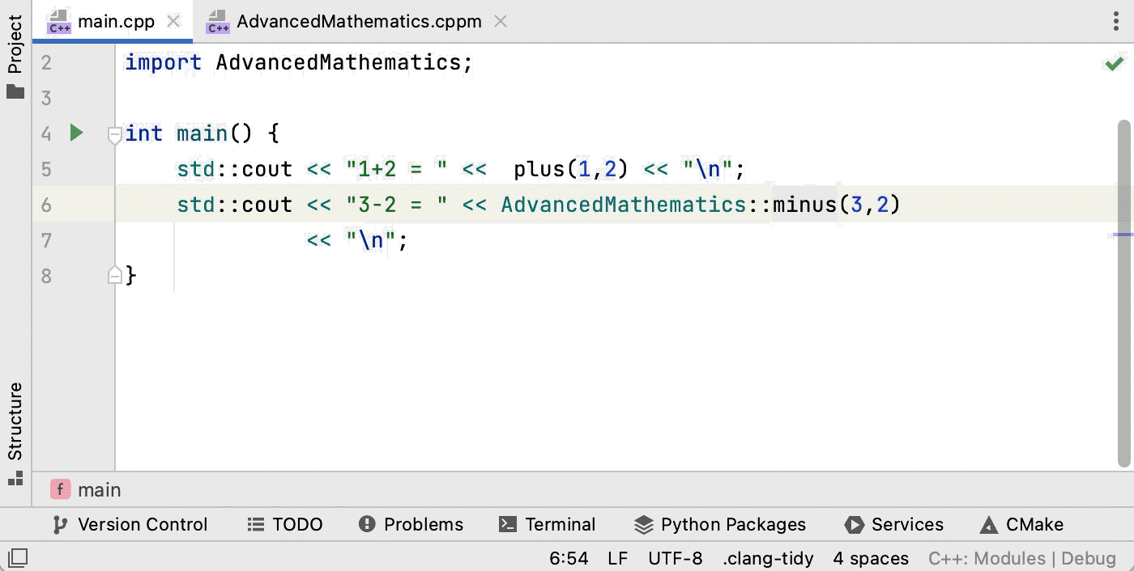
Task: Run the main function via green play icon
Action: pyautogui.click(x=75, y=133)
